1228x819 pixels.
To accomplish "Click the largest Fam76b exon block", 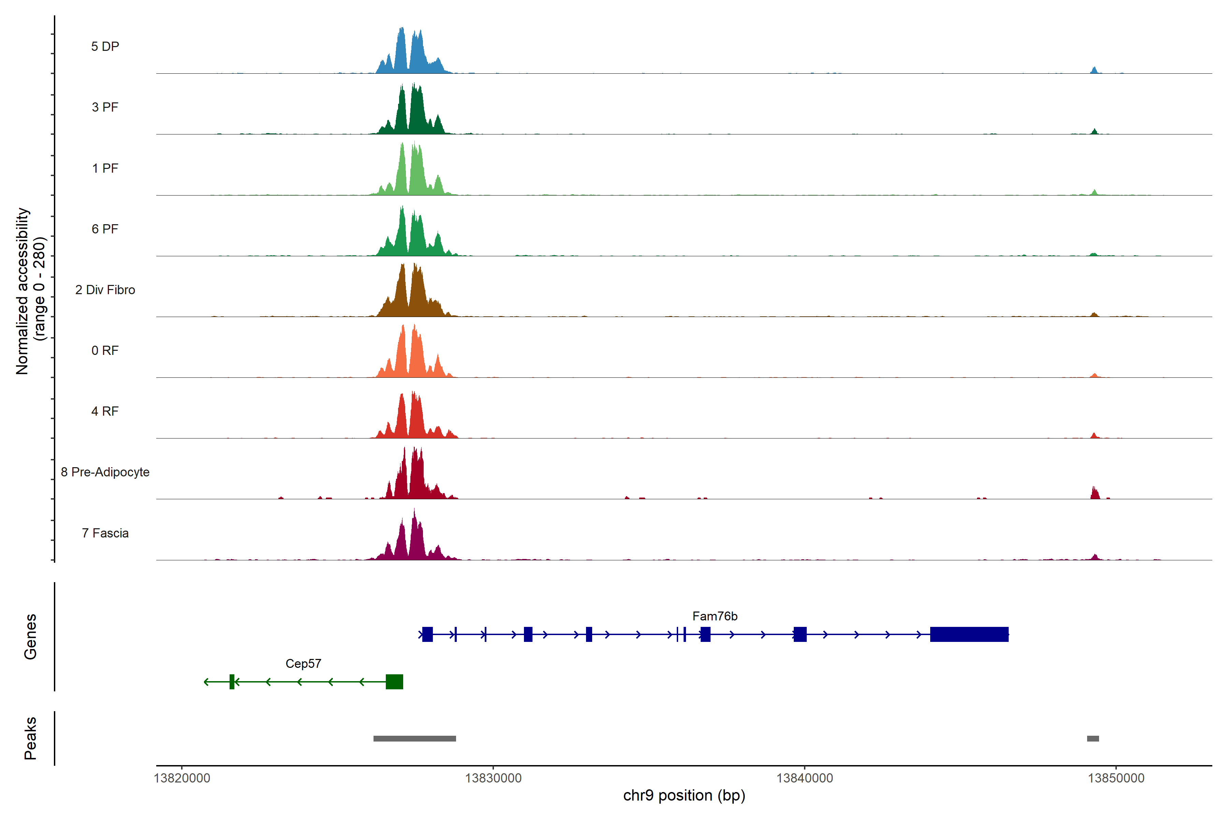I will click(969, 634).
